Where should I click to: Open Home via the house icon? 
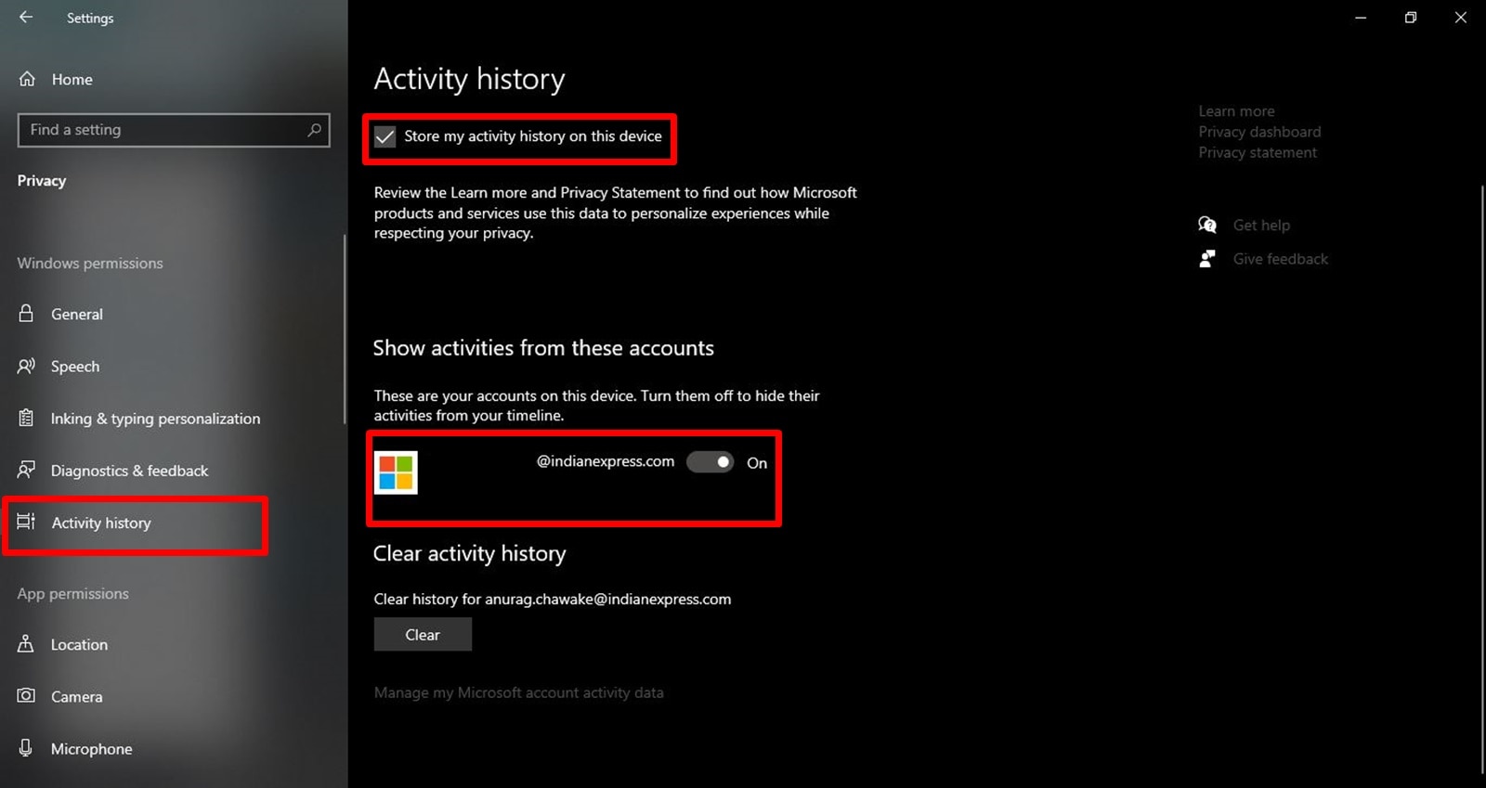pyautogui.click(x=27, y=79)
